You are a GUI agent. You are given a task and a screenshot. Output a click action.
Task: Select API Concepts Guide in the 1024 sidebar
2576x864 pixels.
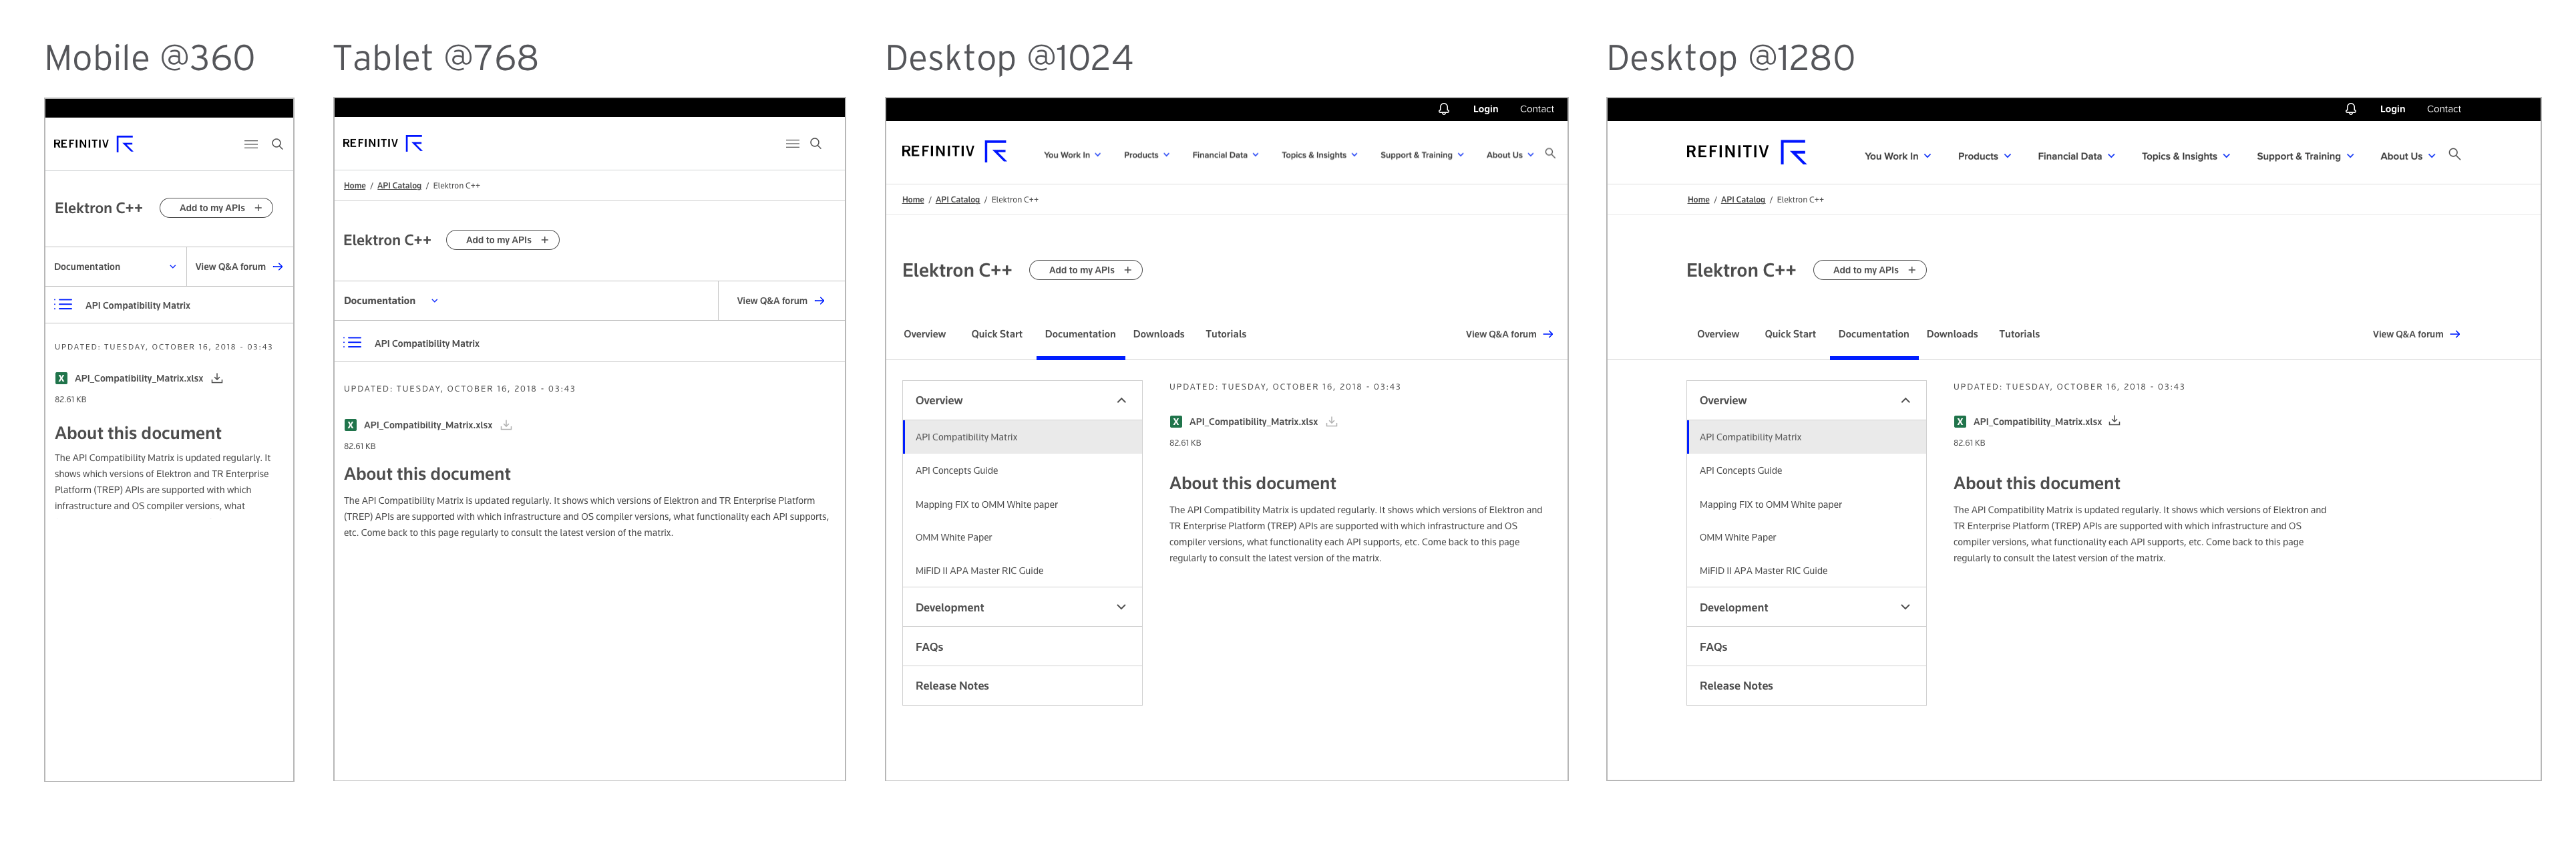[956, 470]
